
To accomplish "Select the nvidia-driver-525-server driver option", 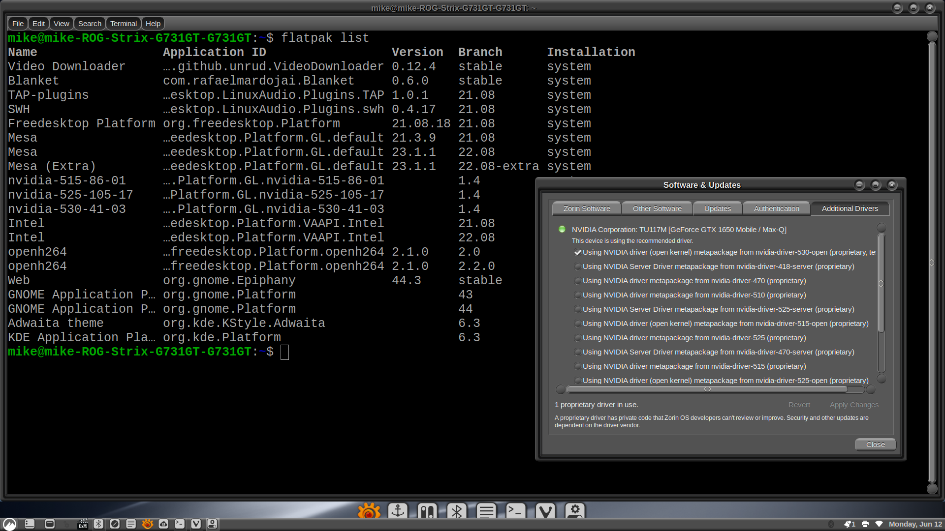I will pyautogui.click(x=714, y=309).
